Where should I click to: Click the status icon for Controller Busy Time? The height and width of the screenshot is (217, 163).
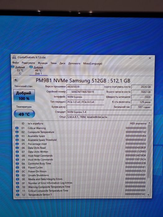point(17,164)
